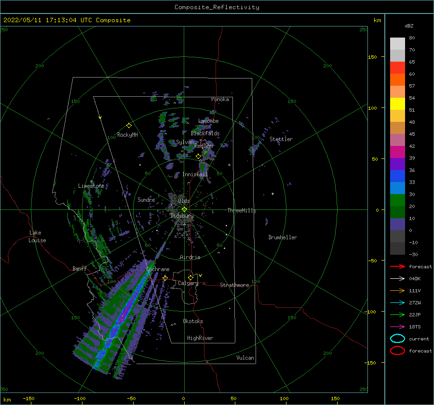434x405 pixels.
Task: Click the Okotoks label
Action: [x=193, y=321]
